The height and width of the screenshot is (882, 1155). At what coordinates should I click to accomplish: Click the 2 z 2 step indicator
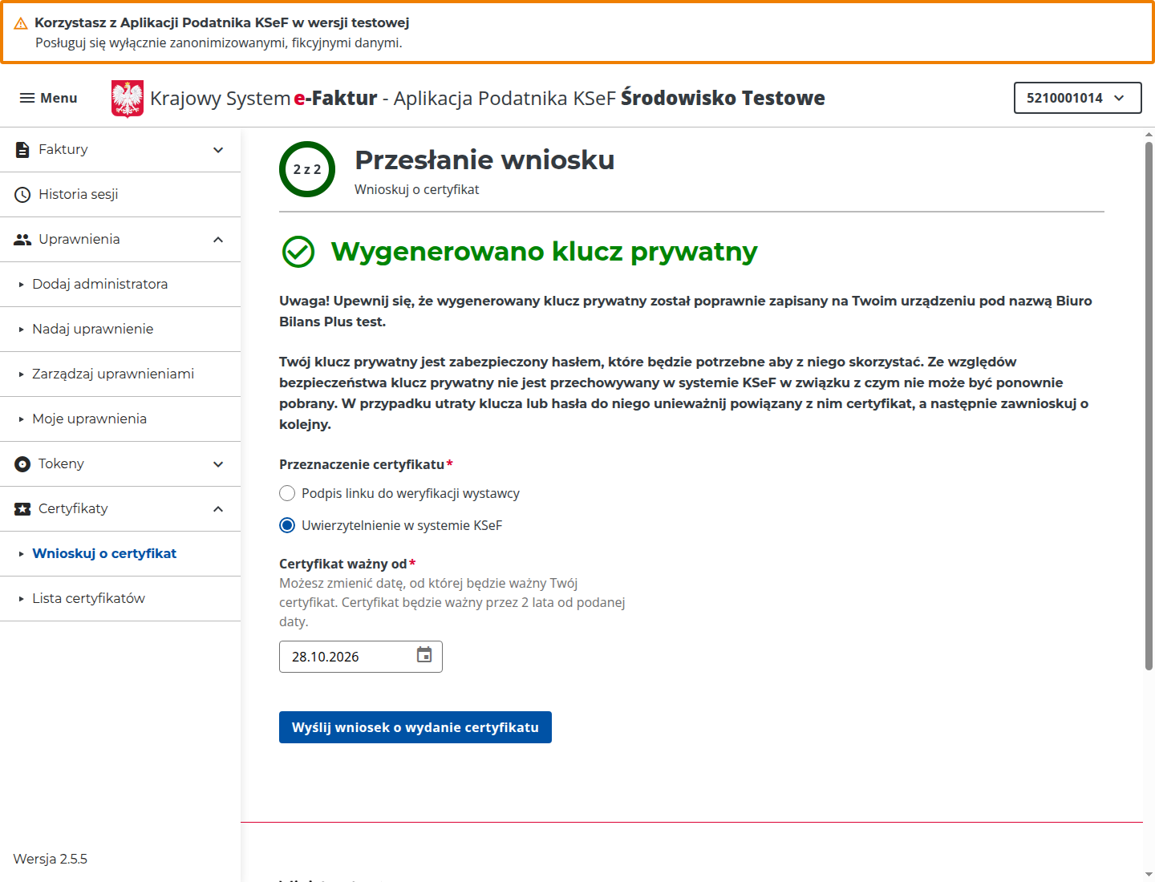(307, 169)
